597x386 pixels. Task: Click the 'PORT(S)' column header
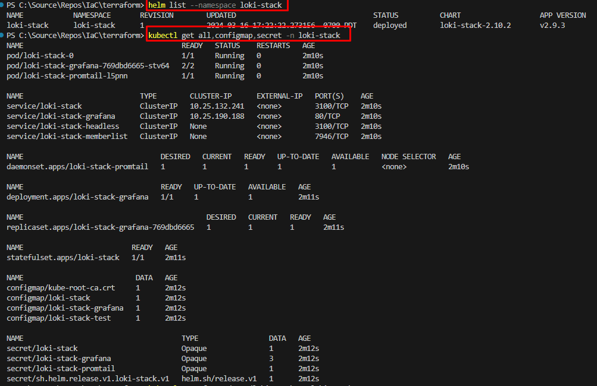329,96
